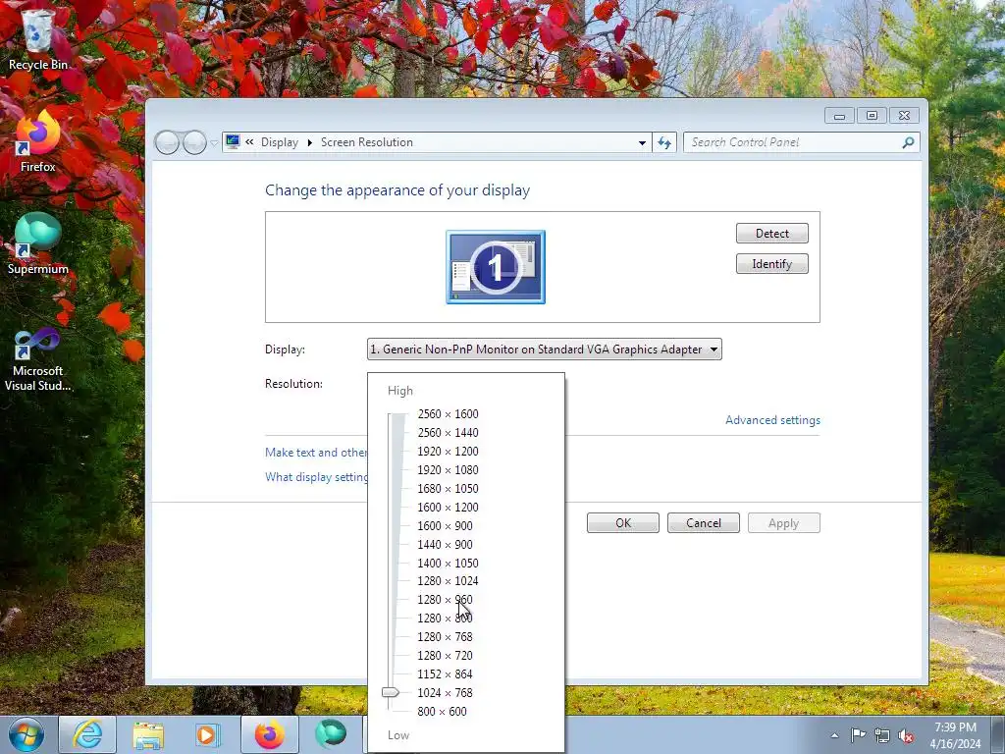Screen dimensions: 1005x754
Task: Select 1280 × 1024 resolution
Action: coord(448,581)
